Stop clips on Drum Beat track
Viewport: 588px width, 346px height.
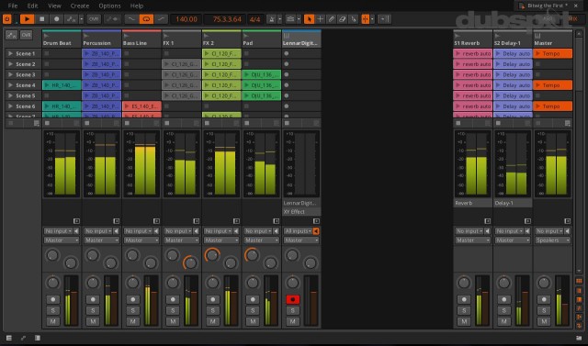pyautogui.click(x=47, y=123)
